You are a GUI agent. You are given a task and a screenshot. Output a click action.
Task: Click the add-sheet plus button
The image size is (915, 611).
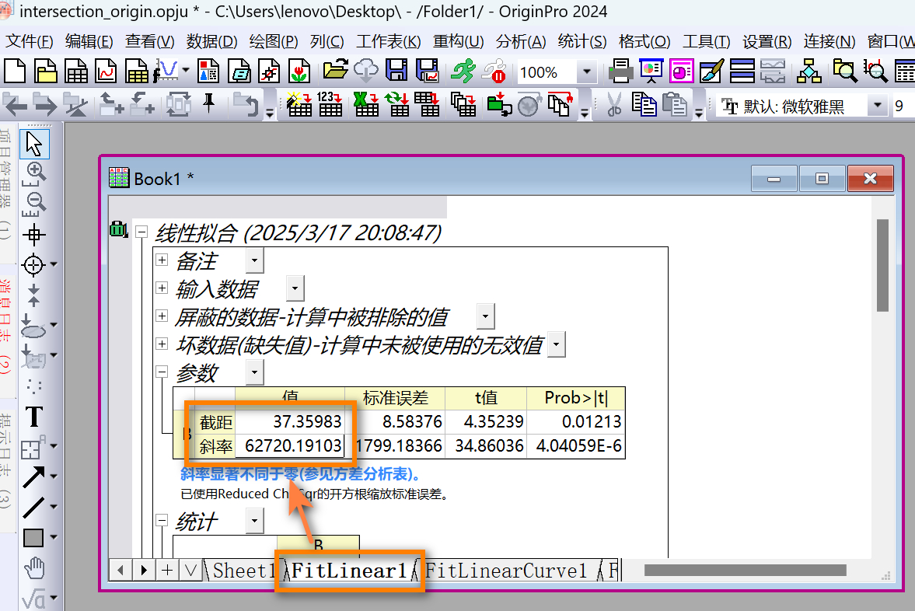[x=166, y=570]
